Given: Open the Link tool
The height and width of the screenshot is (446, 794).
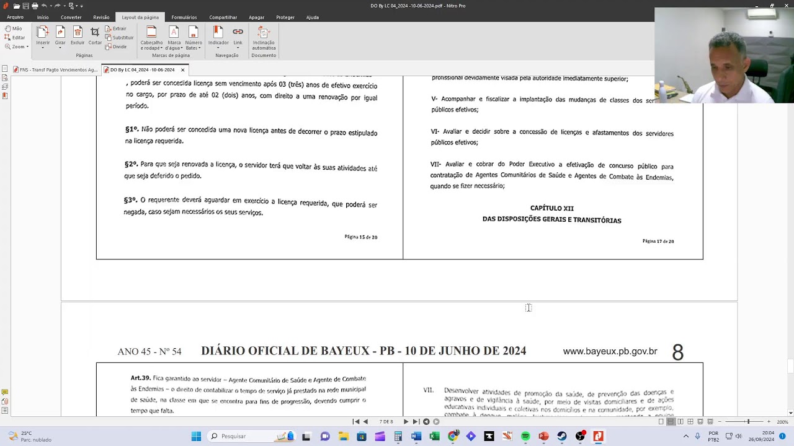Looking at the screenshot, I should (238, 37).
